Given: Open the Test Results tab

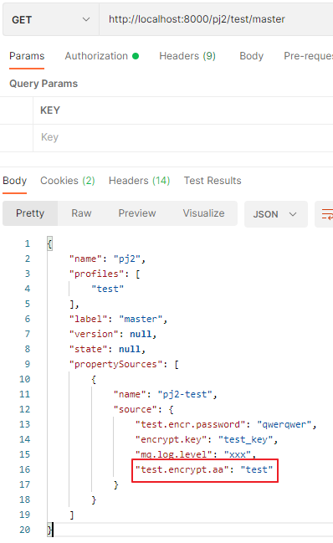Looking at the screenshot, I should pos(213,181).
